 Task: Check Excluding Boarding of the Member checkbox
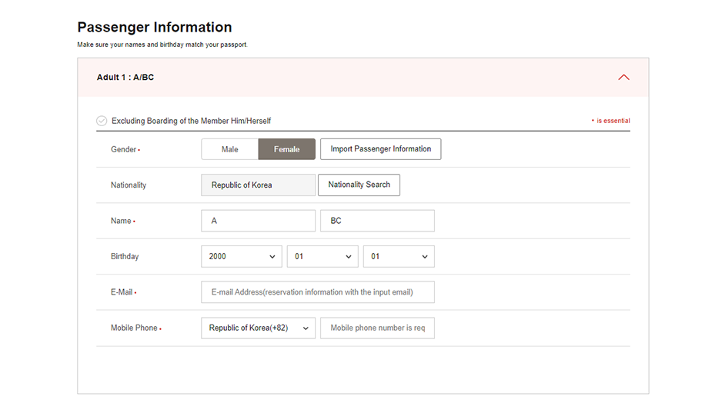[x=102, y=121]
